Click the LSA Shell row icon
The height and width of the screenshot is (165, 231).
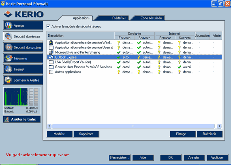click(x=51, y=62)
